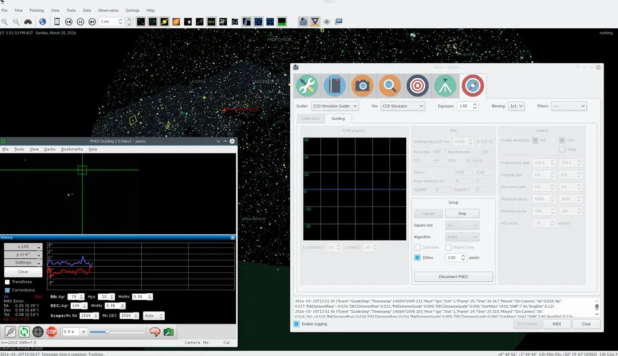Open the Observation menu in KStars
The image size is (618, 356).
coord(109,10)
